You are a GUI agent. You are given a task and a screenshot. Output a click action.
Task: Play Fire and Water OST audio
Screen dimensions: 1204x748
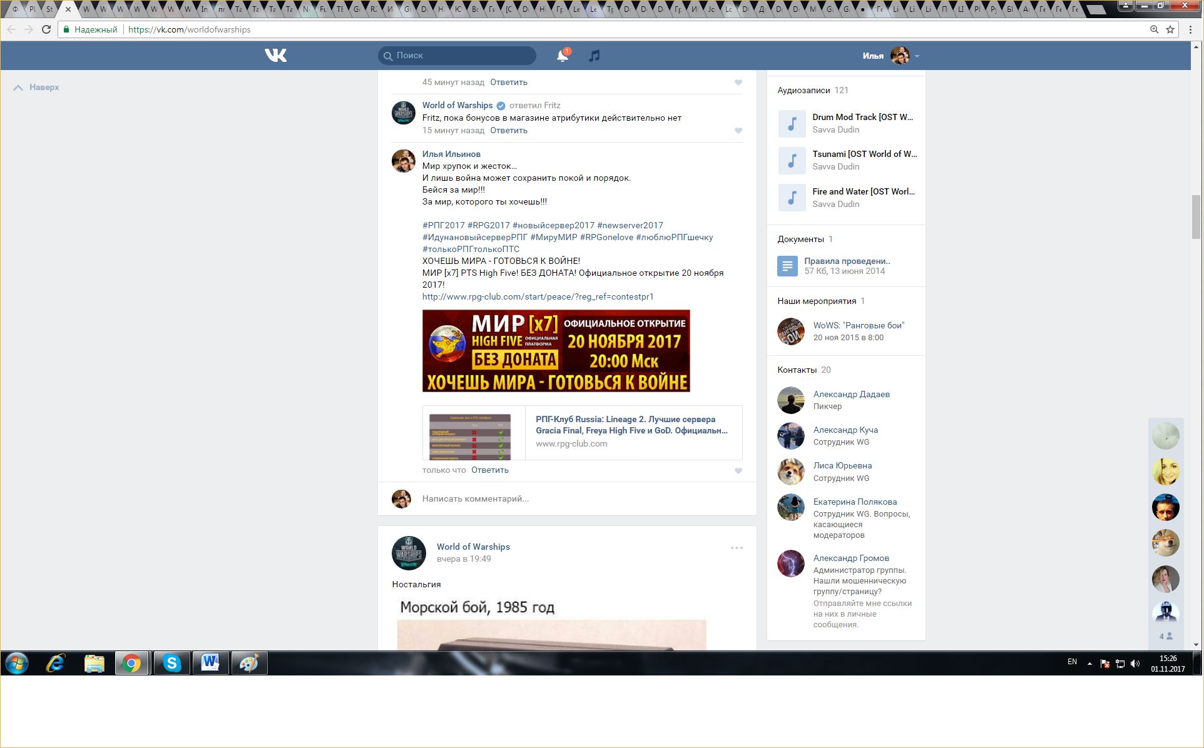(792, 198)
